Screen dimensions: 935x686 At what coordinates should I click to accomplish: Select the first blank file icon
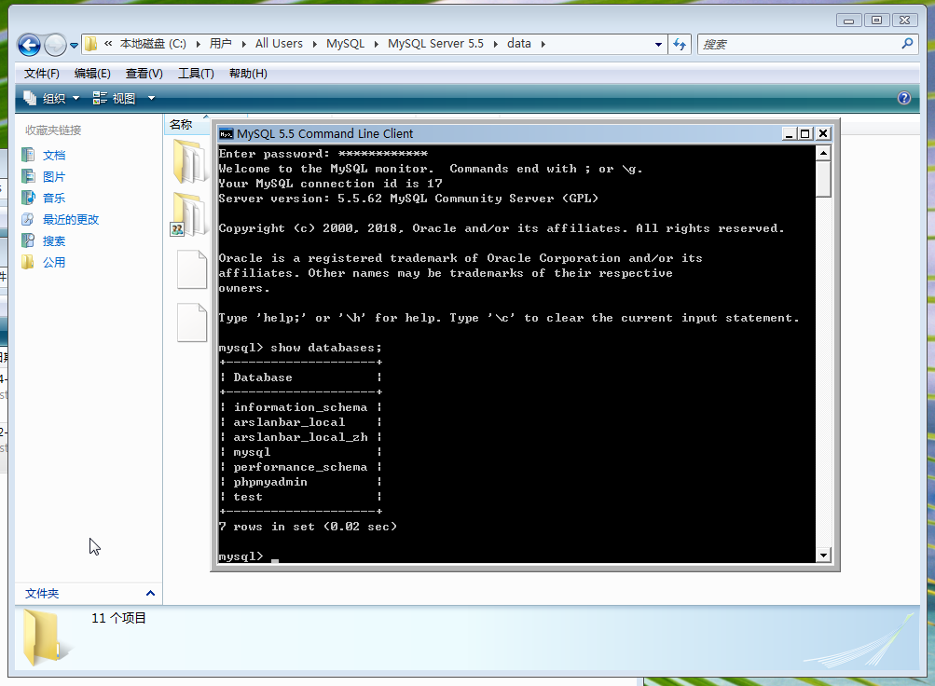[192, 270]
